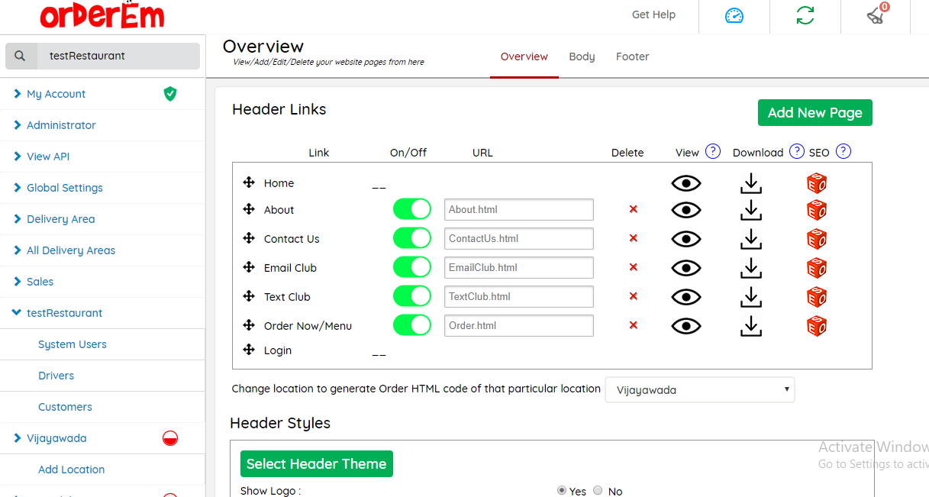Click the dashboard speedometer icon in header
The width and height of the screenshot is (929, 497).
click(734, 15)
